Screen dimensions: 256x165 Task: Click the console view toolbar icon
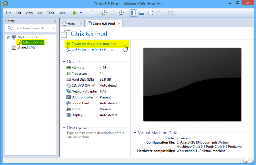click(x=171, y=13)
